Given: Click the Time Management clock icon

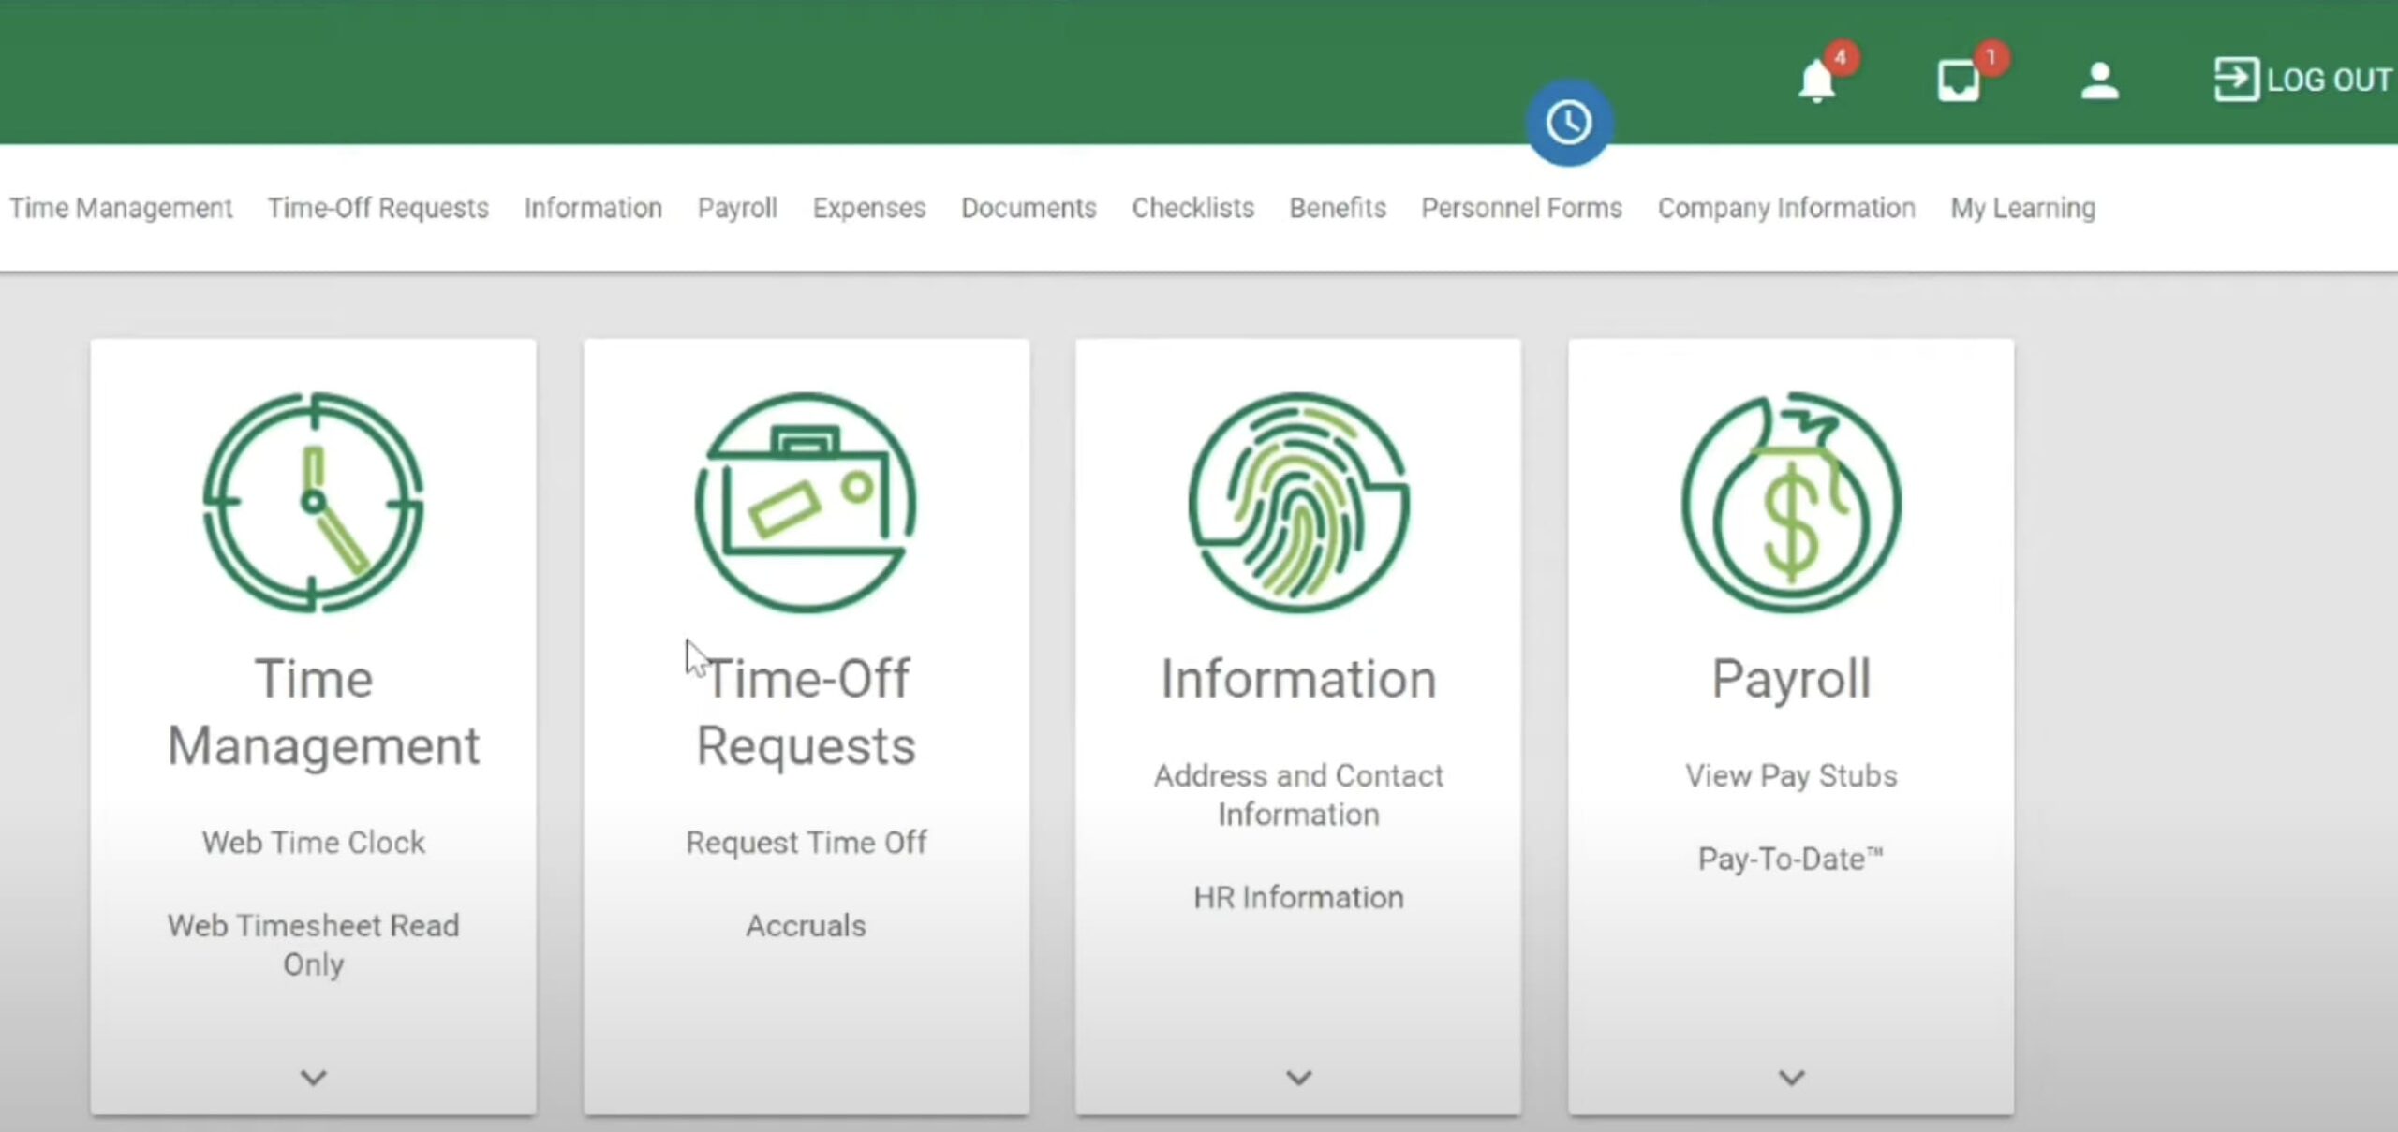Looking at the screenshot, I should tap(313, 503).
